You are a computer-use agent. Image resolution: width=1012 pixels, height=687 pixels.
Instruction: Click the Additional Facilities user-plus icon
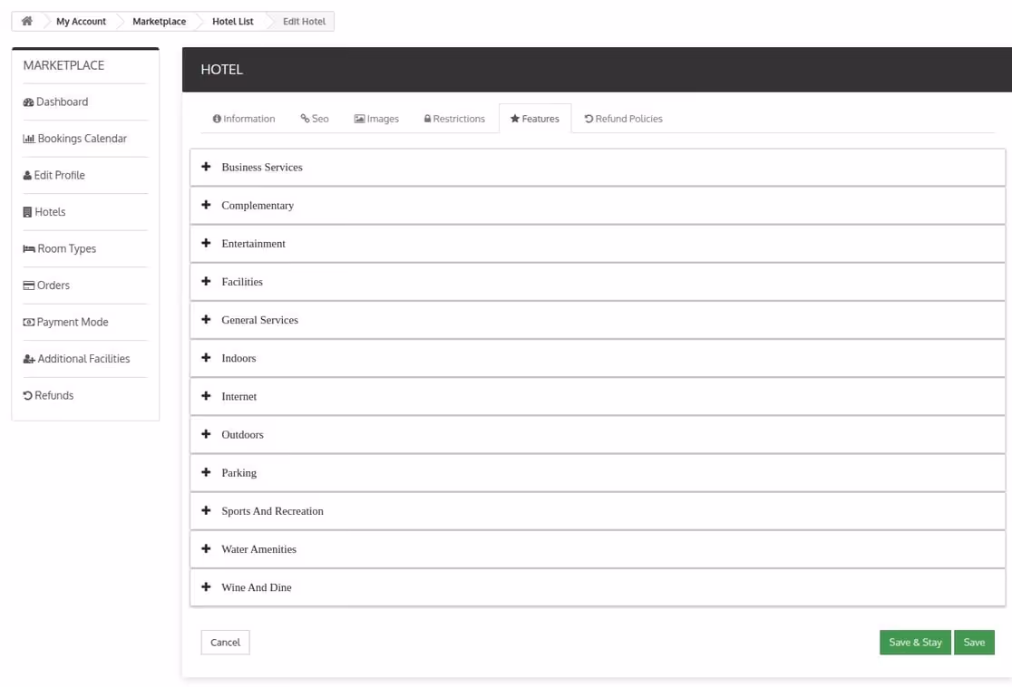tap(29, 359)
